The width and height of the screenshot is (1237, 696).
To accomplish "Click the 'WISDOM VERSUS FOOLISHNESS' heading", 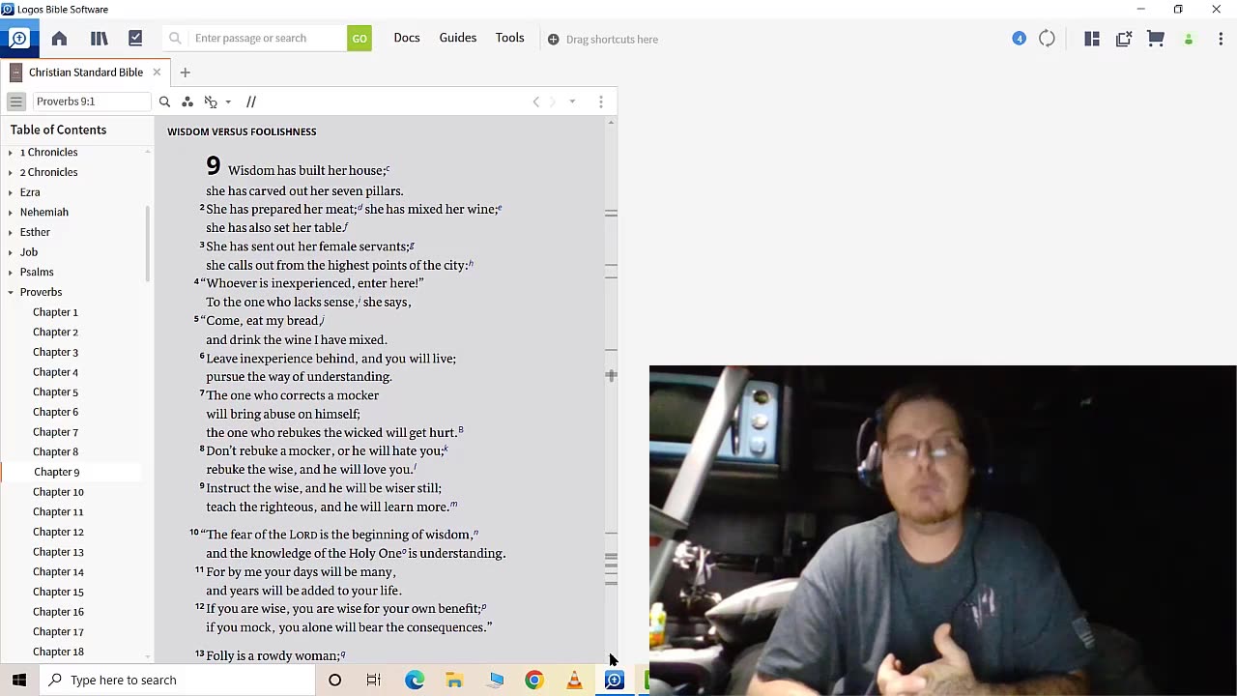I will 242,131.
